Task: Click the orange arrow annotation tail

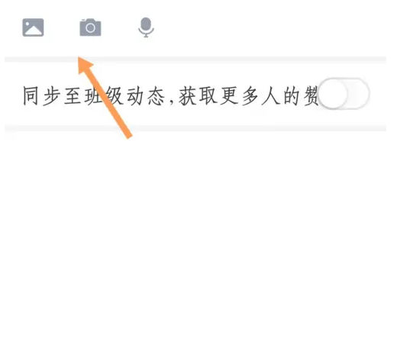Action: click(127, 134)
